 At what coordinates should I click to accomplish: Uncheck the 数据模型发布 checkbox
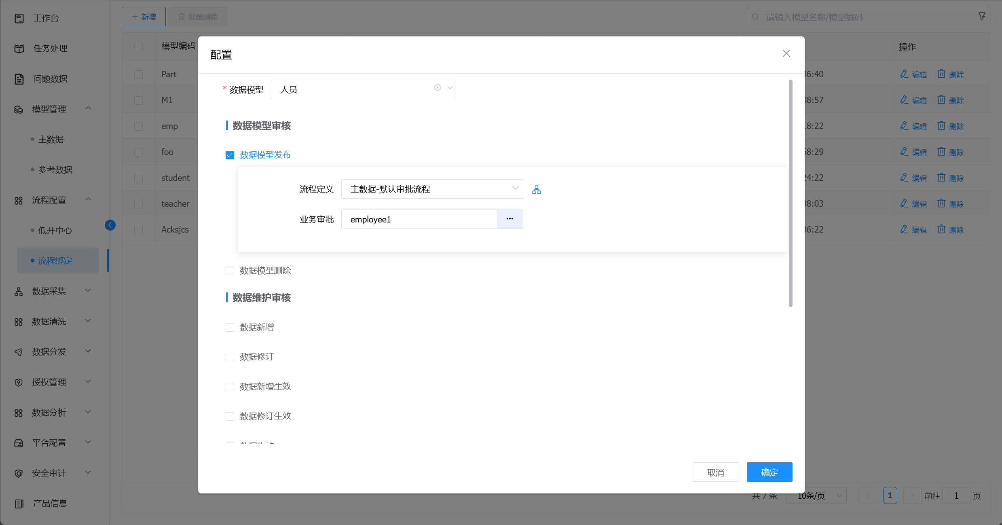230,155
